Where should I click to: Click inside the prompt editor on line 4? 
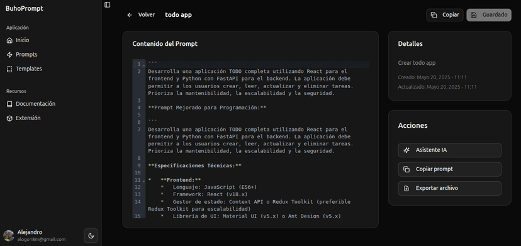point(207,108)
